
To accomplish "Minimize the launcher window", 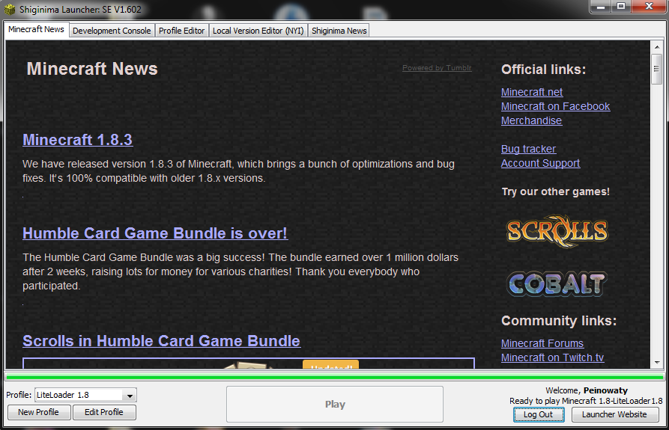I will (x=601, y=7).
